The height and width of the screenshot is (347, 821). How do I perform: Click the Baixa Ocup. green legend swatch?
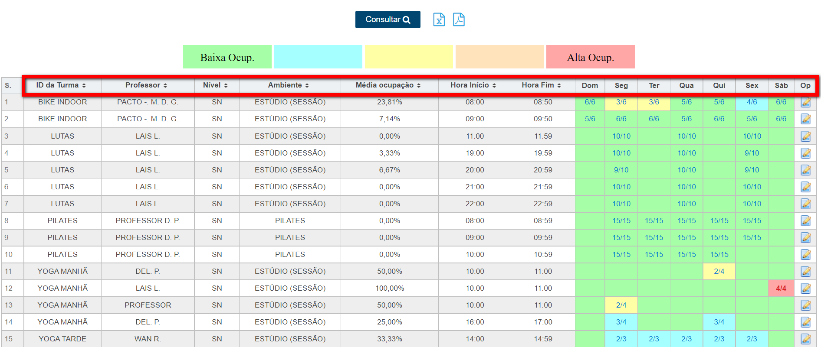227,57
